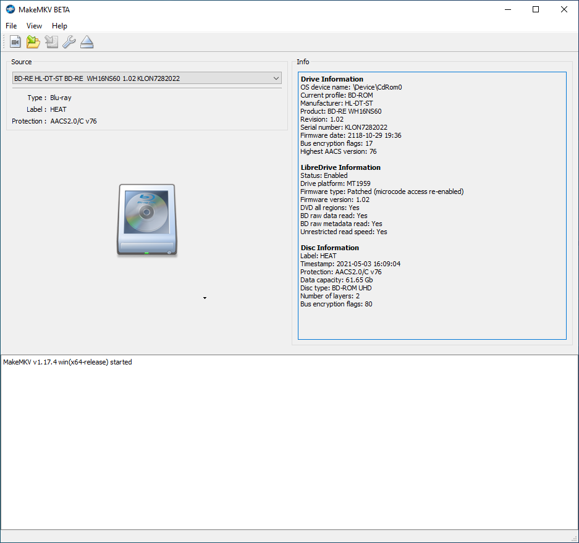Screen dimensions: 579x543
Task: Click 'BD raw data read: Yes' line
Action: [x=334, y=216]
